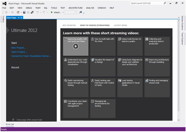The width and height of the screenshot is (186, 132).
Task: Click the New Project... link
Action: (18, 48)
